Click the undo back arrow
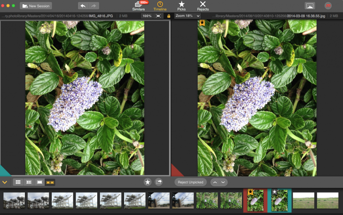Screen dimensions: 343x215 coord(83,6)
